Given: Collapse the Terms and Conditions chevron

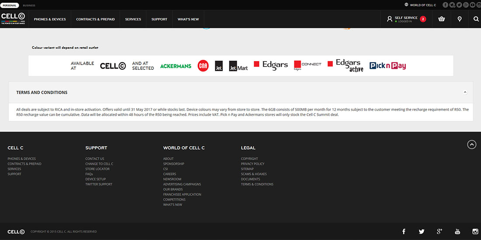Looking at the screenshot, I should (465, 92).
